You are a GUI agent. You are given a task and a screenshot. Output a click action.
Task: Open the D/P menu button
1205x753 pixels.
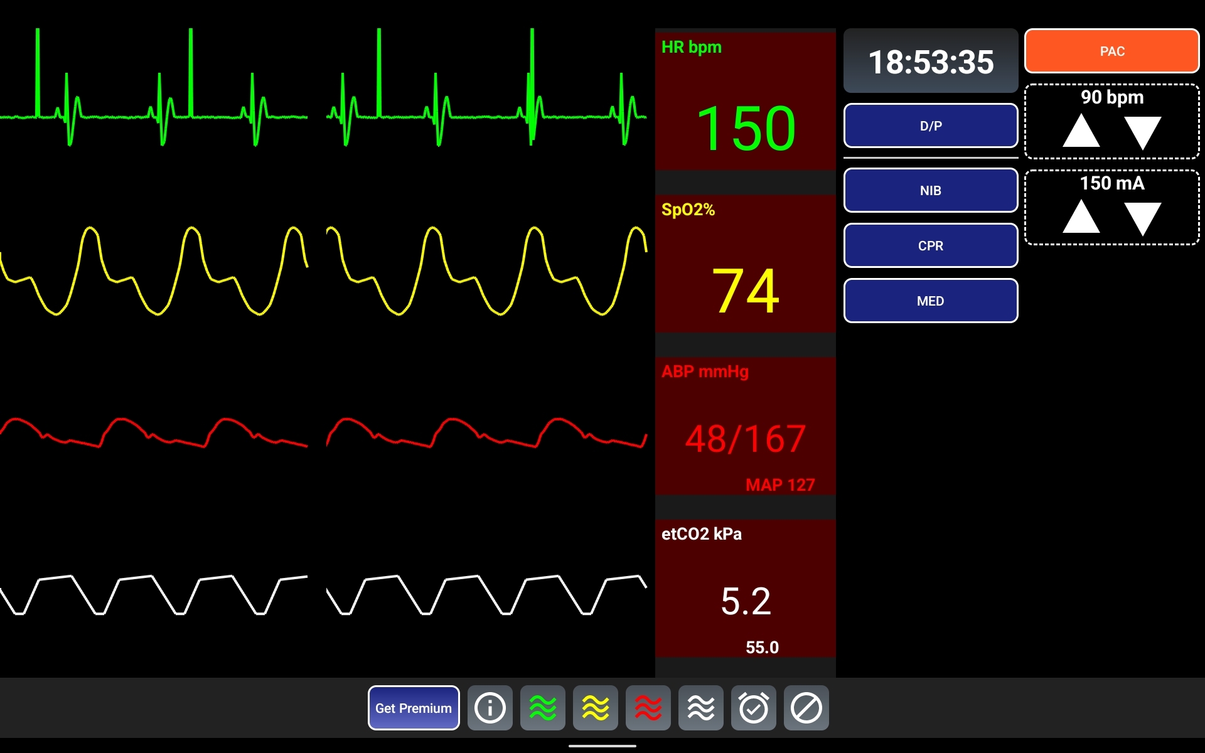coord(930,125)
